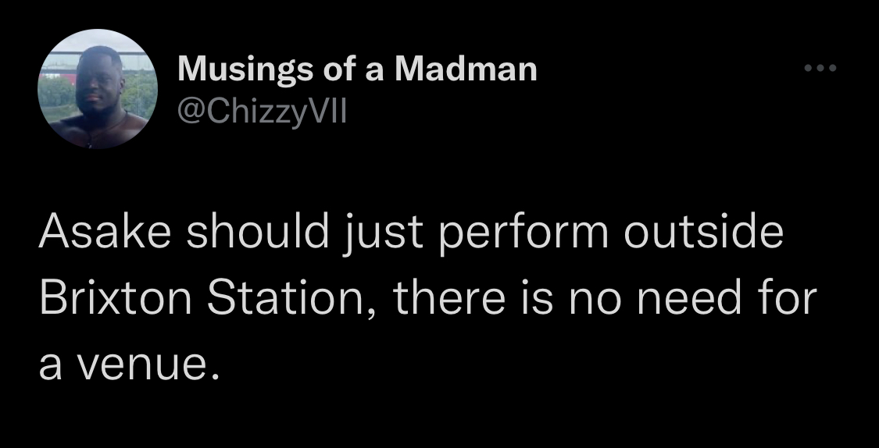This screenshot has width=879, height=448.
Task: Visit the @ChizzyVII handle
Action: pyautogui.click(x=263, y=111)
